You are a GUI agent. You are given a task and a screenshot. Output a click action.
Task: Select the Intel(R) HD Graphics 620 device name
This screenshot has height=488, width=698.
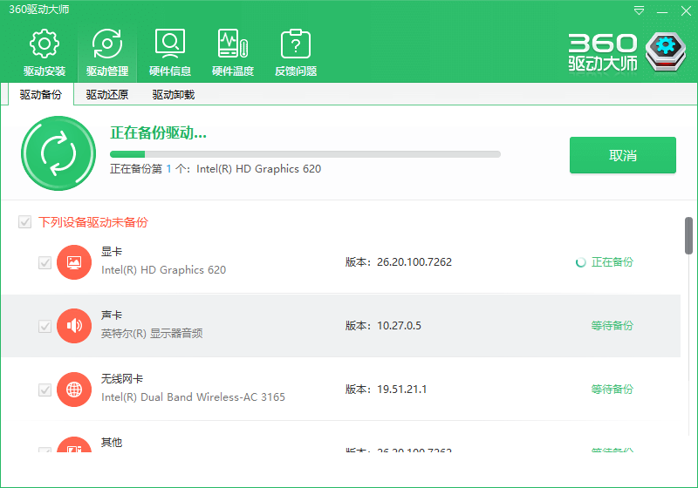pos(164,270)
